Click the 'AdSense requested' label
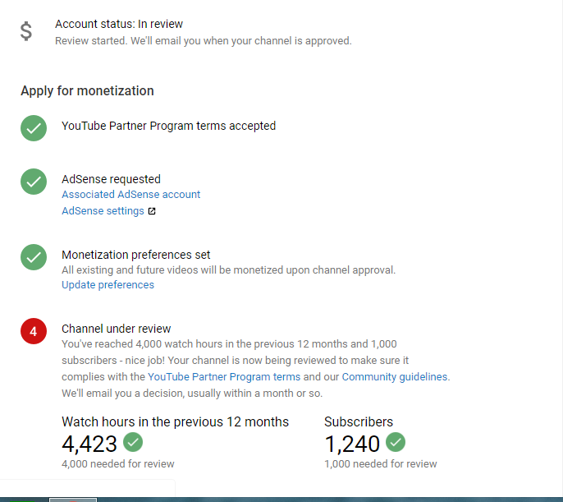The image size is (563, 502). click(111, 179)
